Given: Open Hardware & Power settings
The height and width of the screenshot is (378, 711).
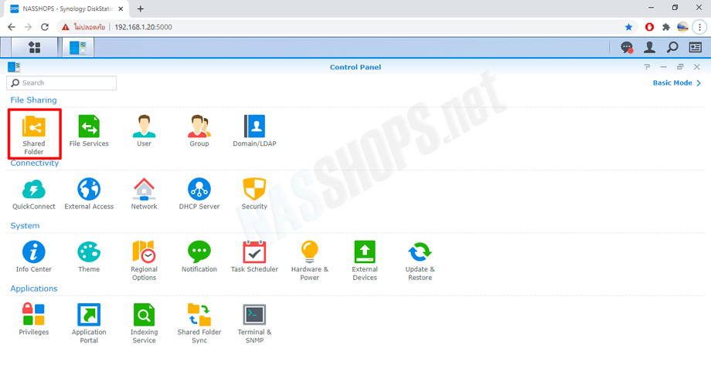Looking at the screenshot, I should pyautogui.click(x=310, y=261).
